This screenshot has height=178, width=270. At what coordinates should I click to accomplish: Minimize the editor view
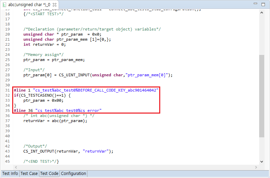255,3
